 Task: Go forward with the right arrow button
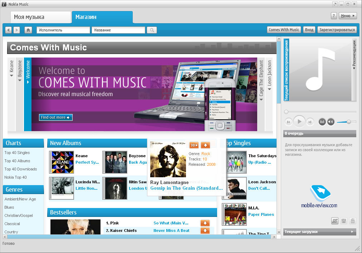(16, 30)
